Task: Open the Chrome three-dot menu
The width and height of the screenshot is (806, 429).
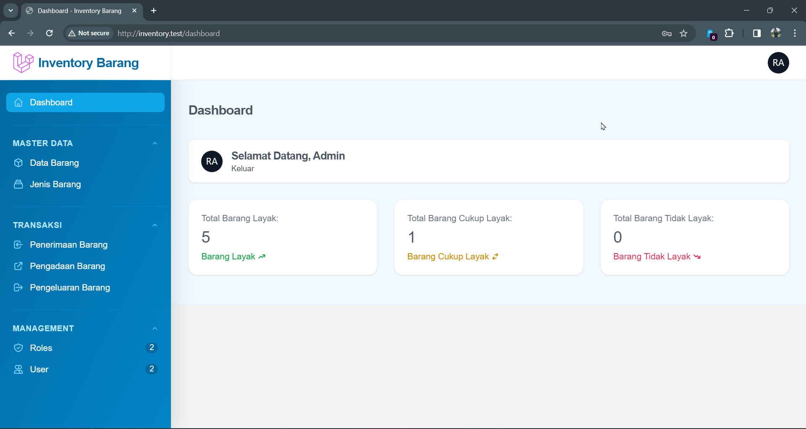Action: coord(795,33)
